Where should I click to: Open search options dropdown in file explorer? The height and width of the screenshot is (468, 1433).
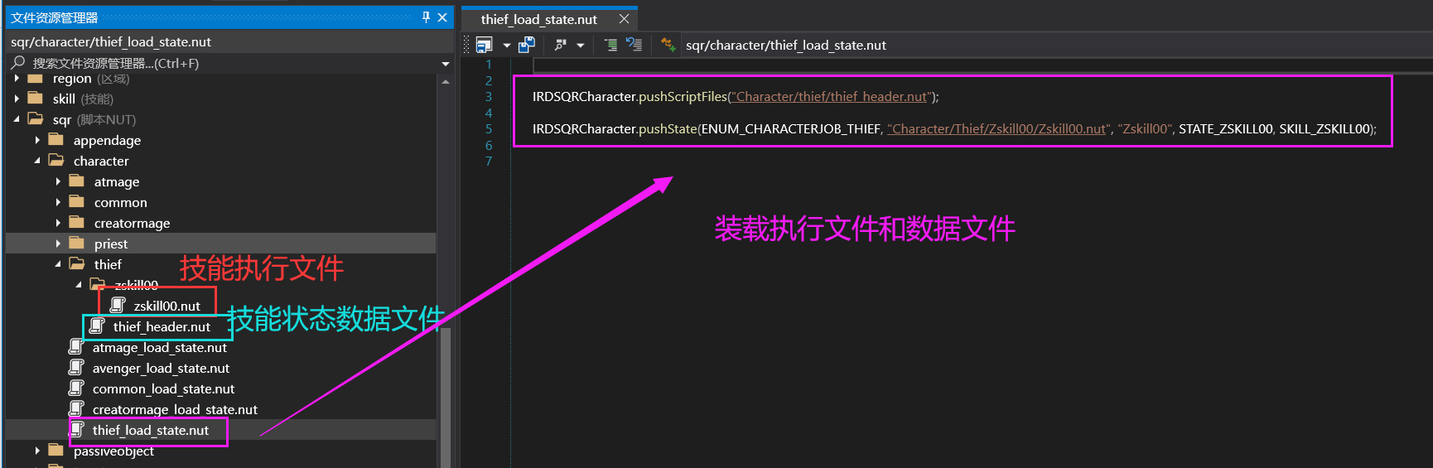coord(446,64)
